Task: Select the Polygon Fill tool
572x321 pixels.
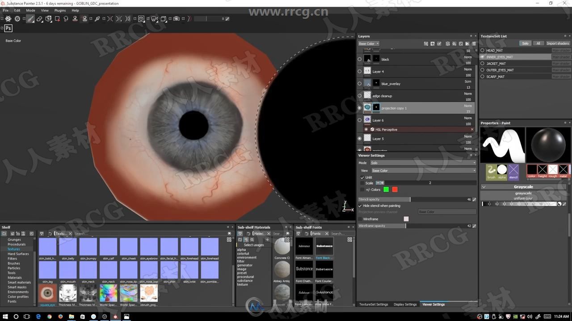Action: pyautogui.click(x=57, y=19)
